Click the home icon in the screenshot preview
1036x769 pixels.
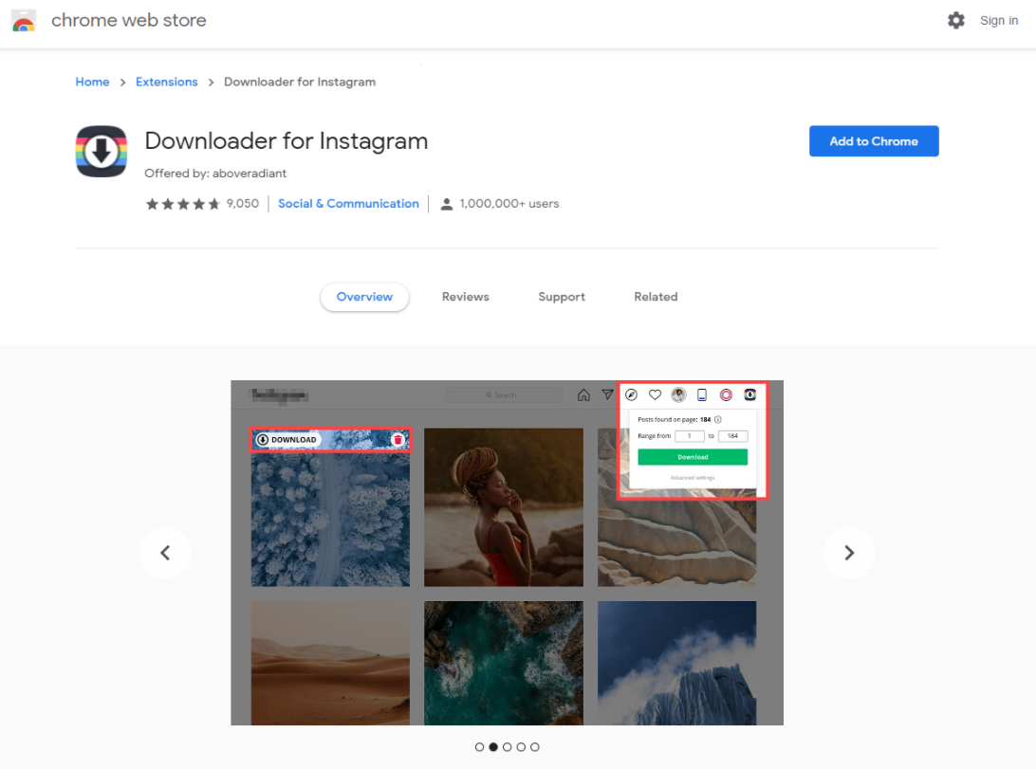583,394
